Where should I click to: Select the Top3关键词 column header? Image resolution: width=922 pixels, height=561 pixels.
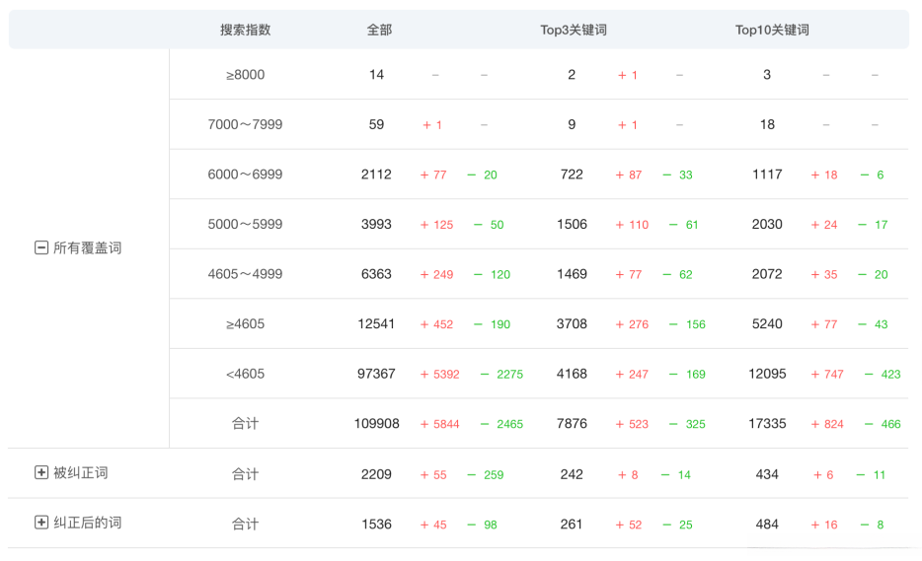pyautogui.click(x=573, y=30)
